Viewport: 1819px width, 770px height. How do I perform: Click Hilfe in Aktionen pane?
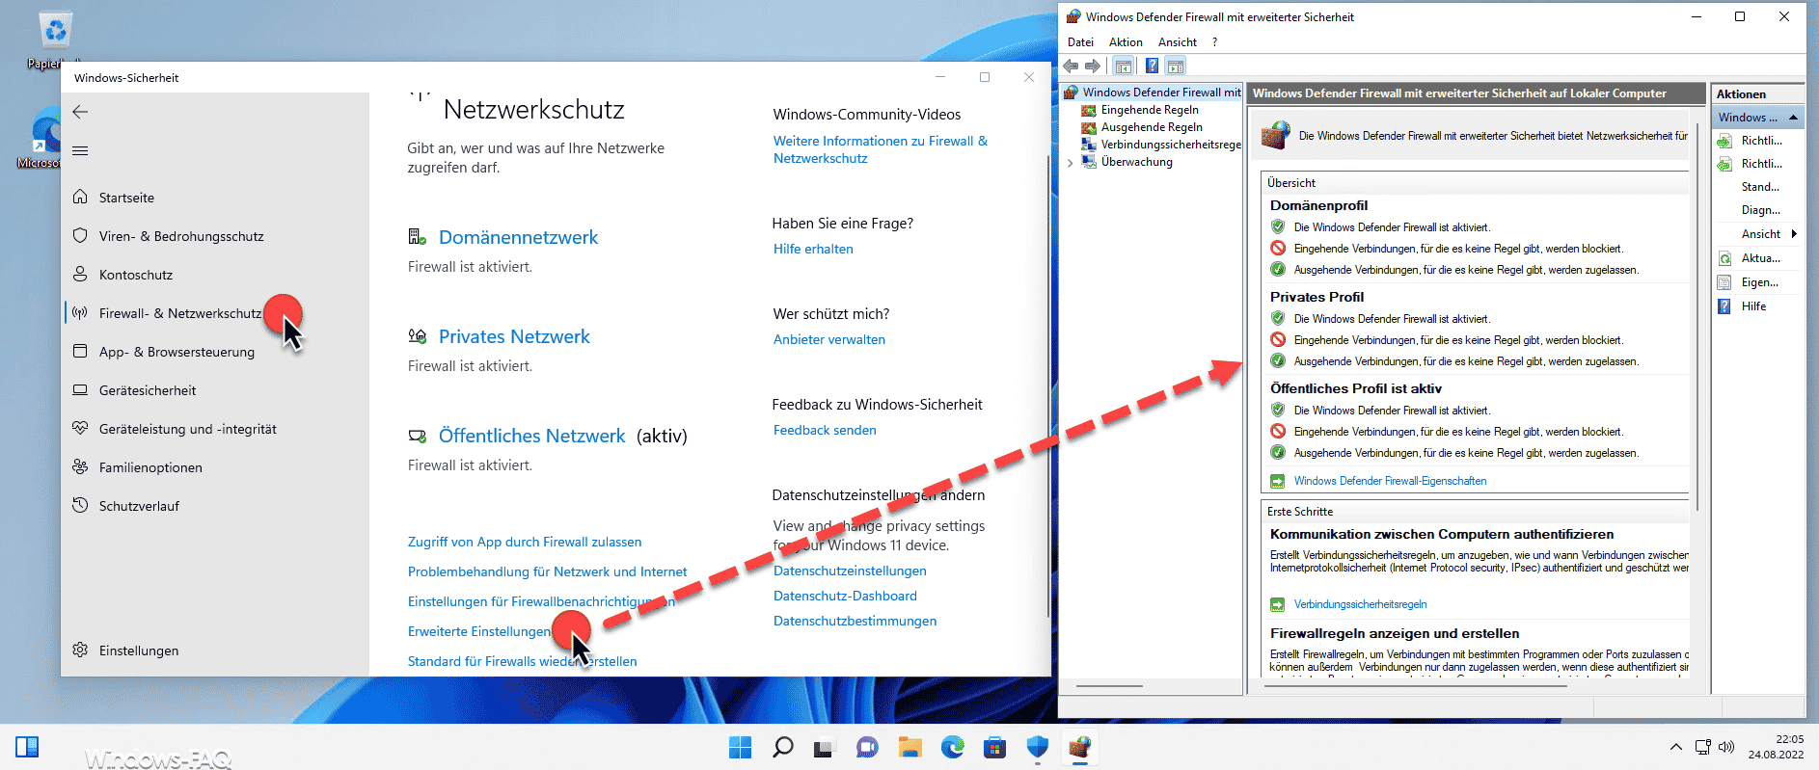click(1753, 306)
